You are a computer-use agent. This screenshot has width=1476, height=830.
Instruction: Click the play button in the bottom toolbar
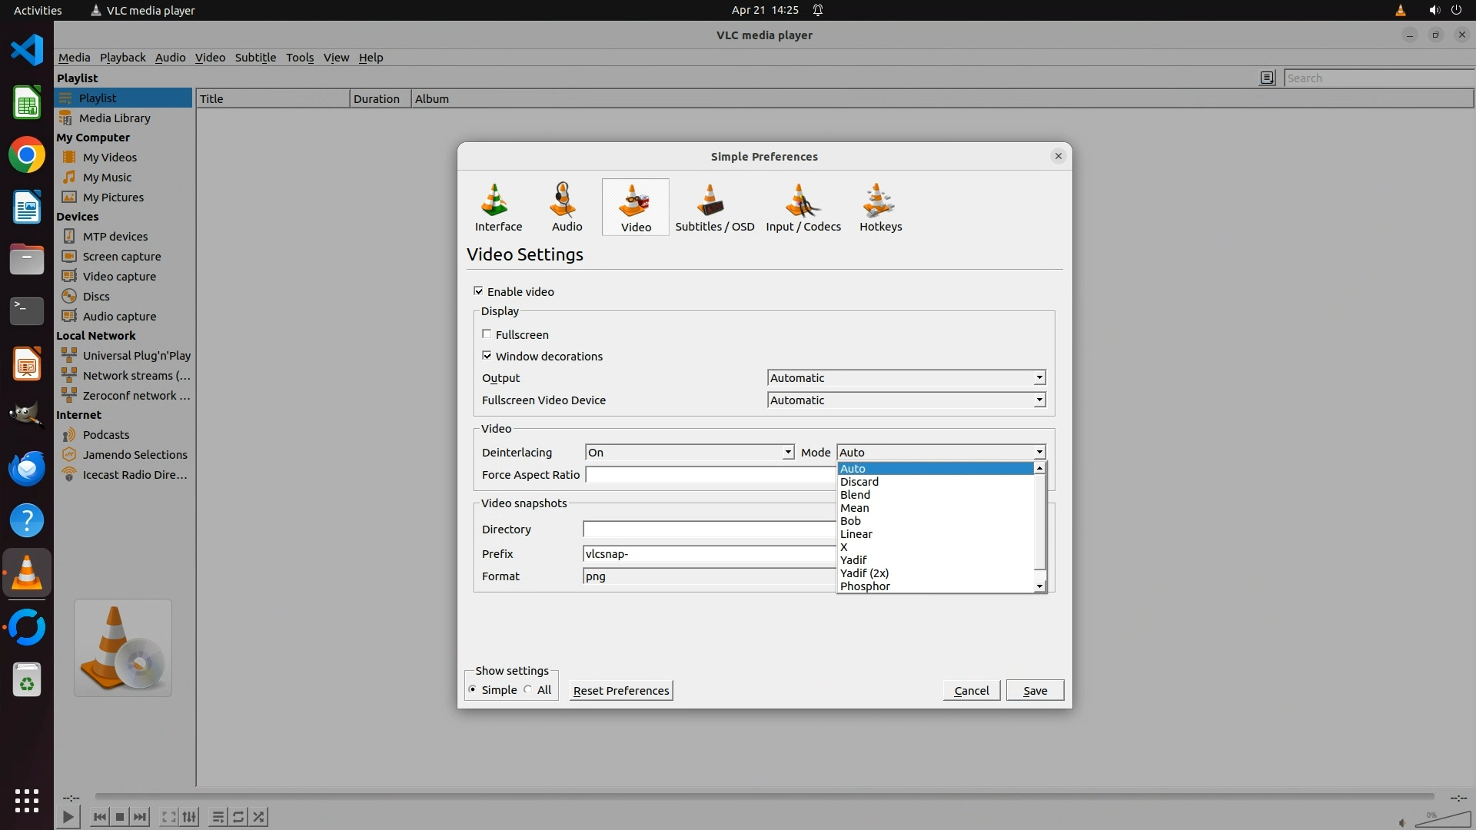tap(68, 817)
